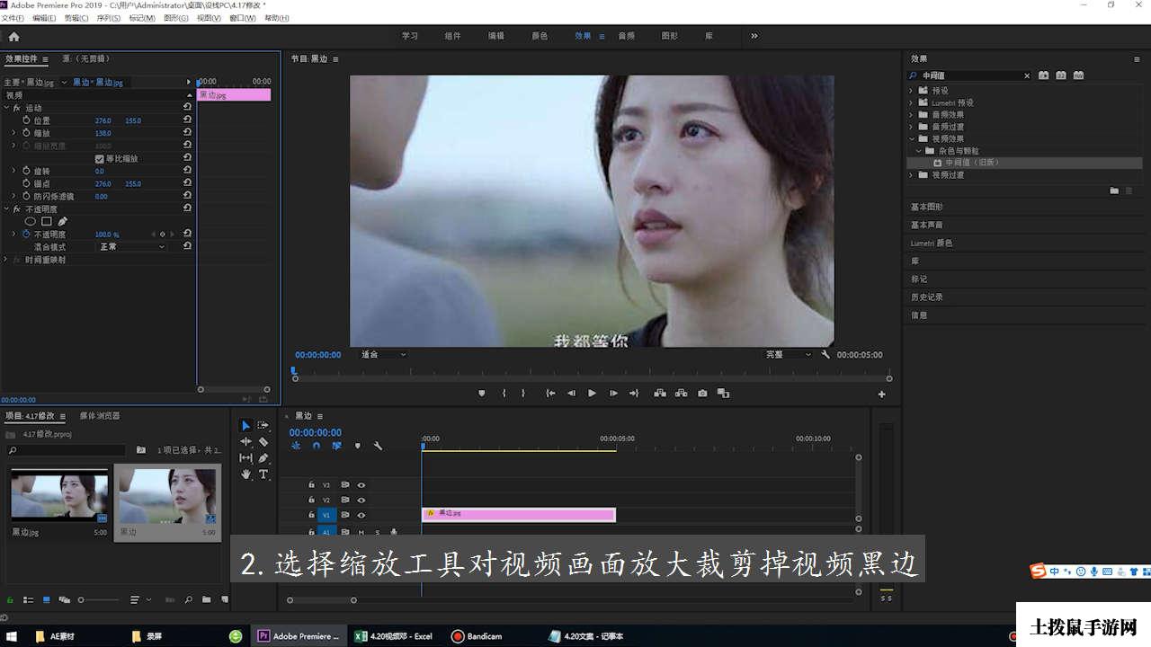Create new custom bin in Effects panel

[1114, 191]
